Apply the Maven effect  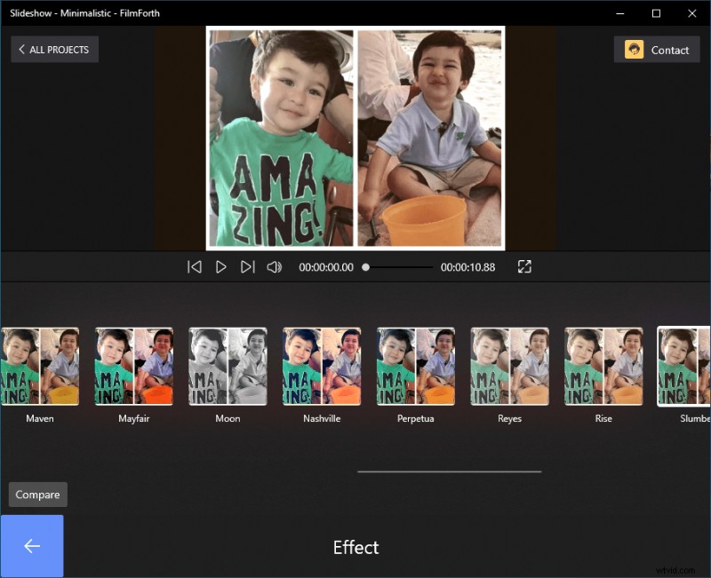coord(39,365)
